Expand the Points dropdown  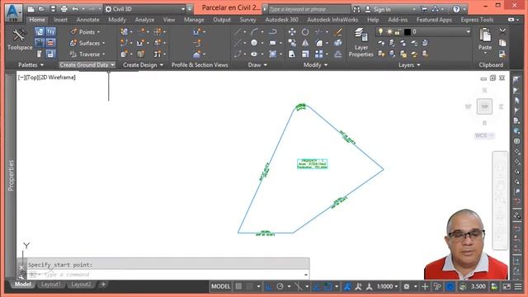point(99,32)
